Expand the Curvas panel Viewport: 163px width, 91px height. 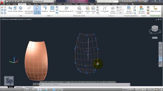(111, 16)
